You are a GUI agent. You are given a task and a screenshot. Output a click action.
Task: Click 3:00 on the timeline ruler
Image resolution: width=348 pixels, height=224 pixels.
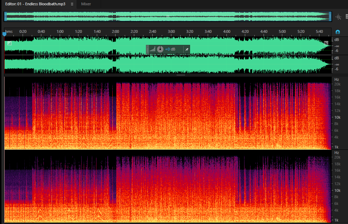pos(171,31)
